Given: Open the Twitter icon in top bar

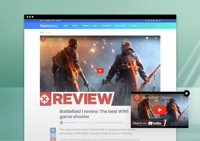Looking at the screenshot, I should pos(148,21).
